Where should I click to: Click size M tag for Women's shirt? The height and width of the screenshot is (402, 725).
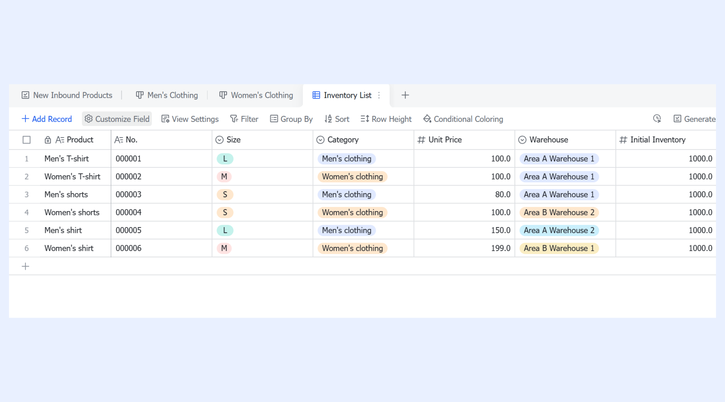[x=224, y=248]
